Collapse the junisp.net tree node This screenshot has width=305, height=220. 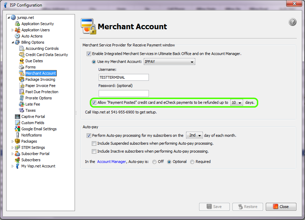point(9,18)
